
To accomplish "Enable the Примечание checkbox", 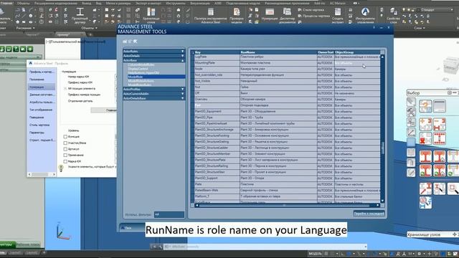I will tap(65, 155).
